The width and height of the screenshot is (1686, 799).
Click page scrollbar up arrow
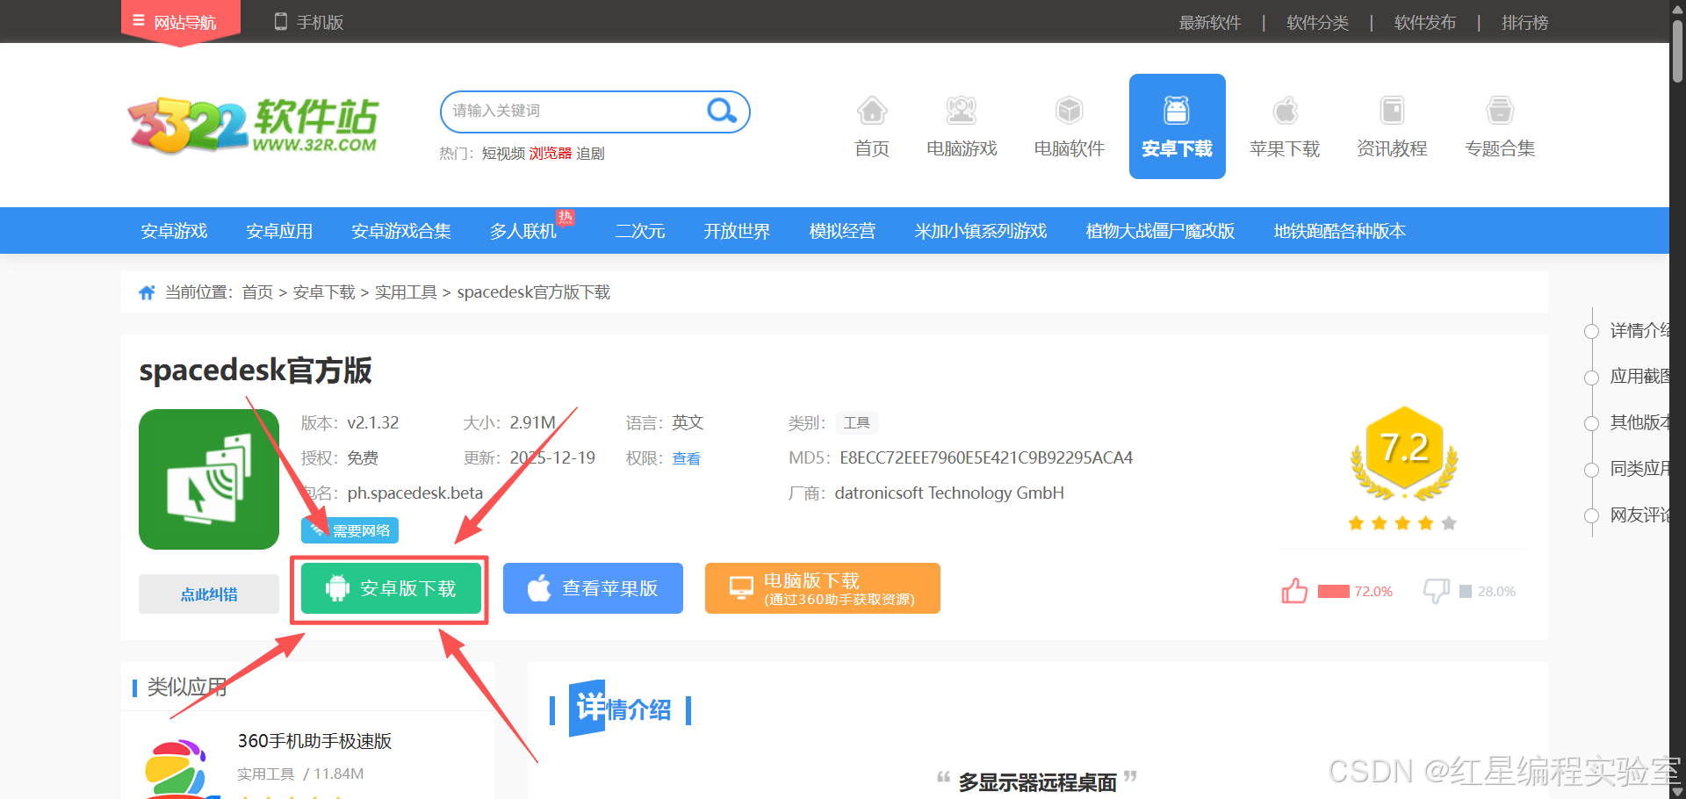[1677, 8]
